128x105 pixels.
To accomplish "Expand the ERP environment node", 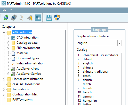I will 8,48.
